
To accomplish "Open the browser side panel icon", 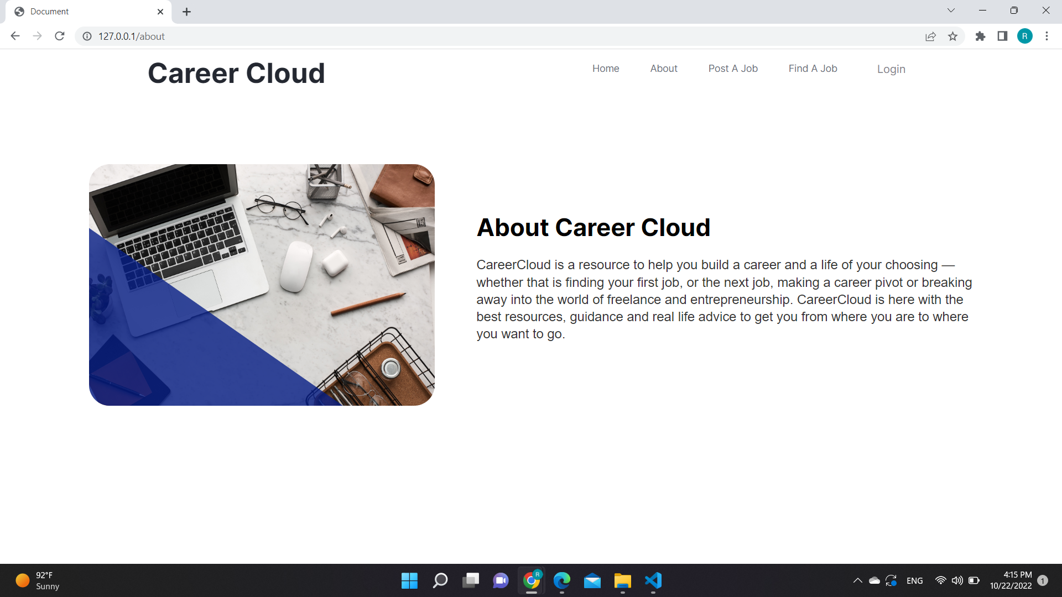I will click(1002, 36).
